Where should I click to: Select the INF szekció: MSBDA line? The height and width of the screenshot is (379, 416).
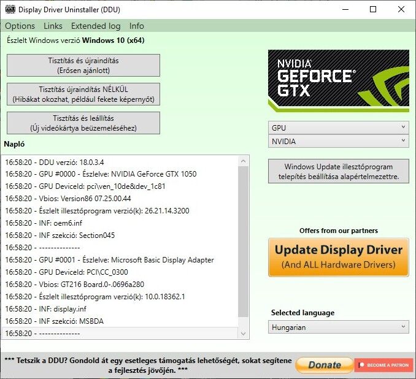pyautogui.click(x=120, y=321)
